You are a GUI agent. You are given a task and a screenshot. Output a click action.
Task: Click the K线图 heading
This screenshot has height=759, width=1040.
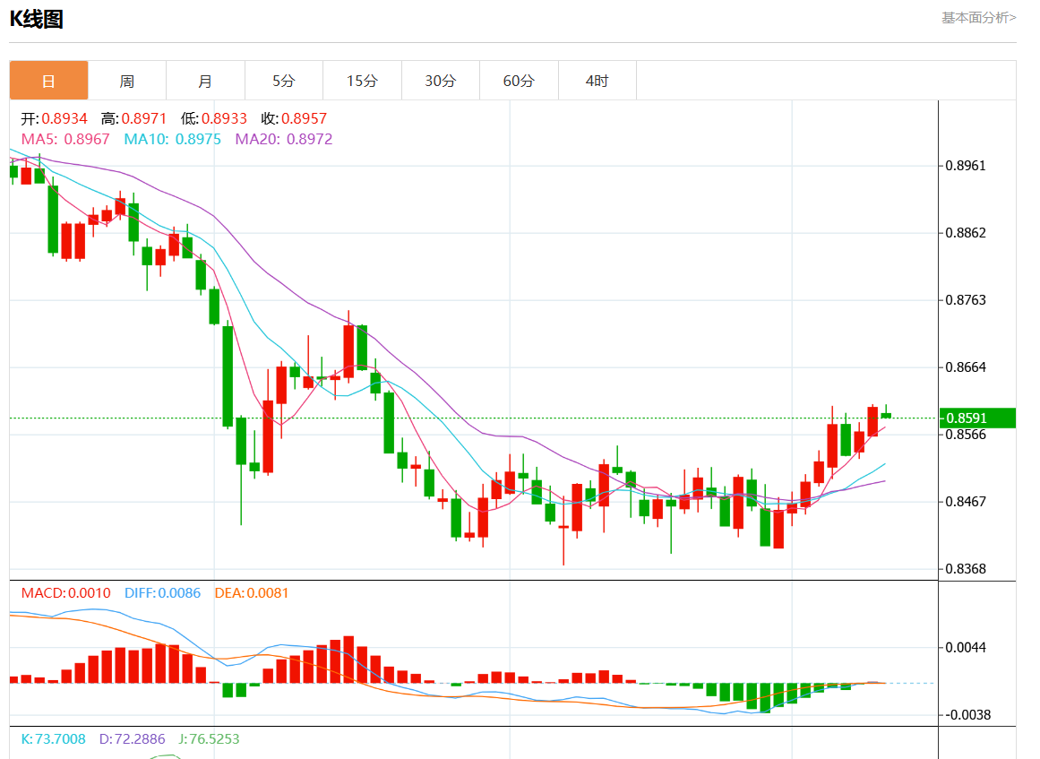37,19
